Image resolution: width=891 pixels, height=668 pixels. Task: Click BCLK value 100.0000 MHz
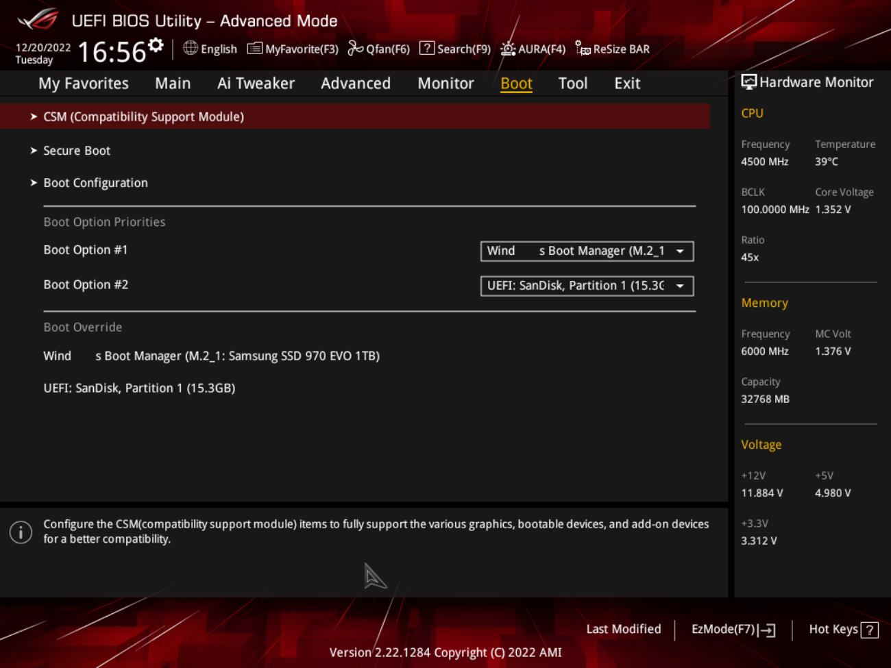(775, 210)
